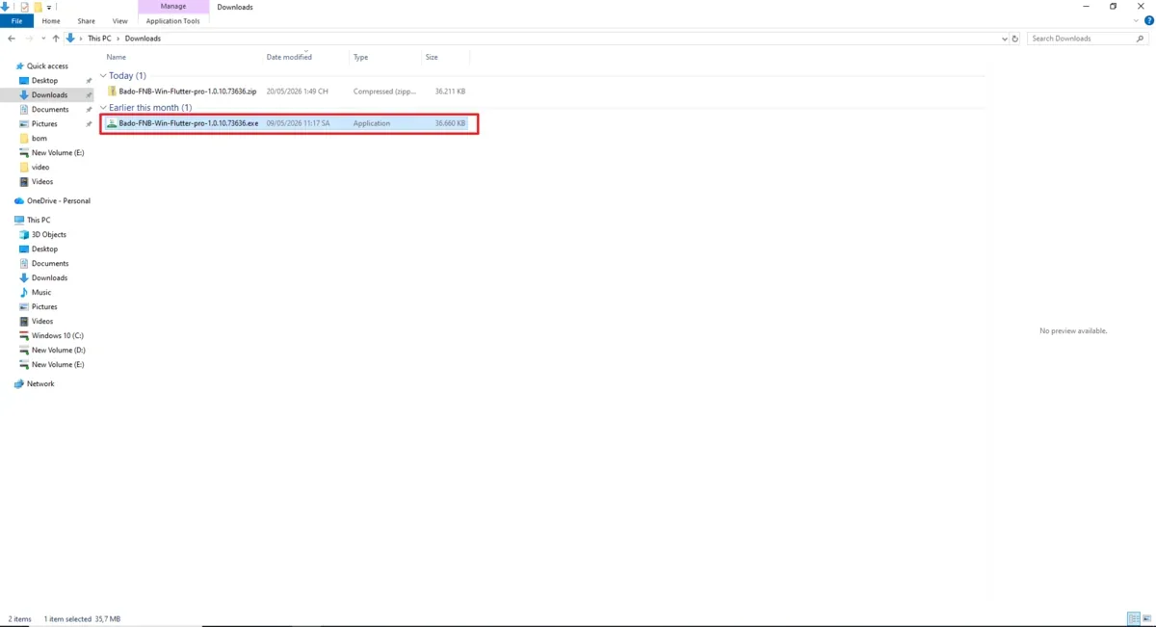
Task: Unpin Desktop from Quick access
Action: click(89, 80)
